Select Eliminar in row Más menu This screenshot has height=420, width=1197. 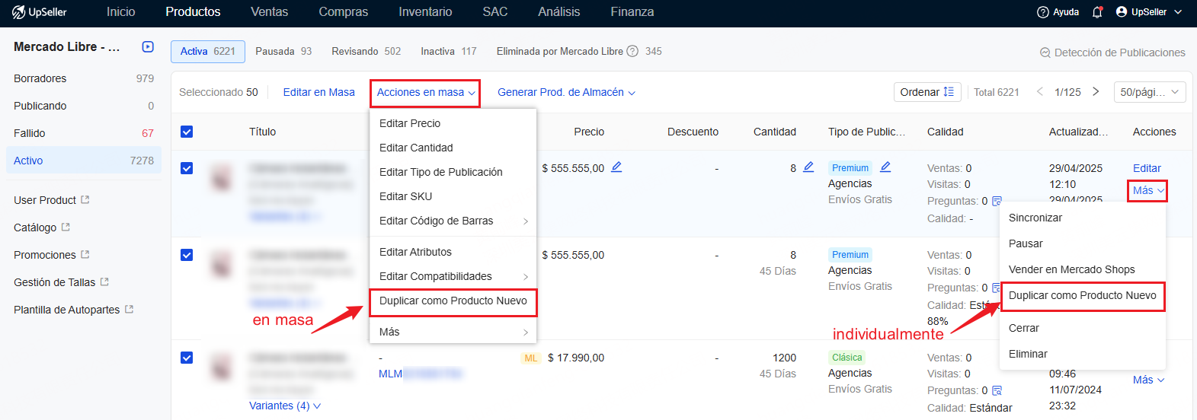point(1083,354)
